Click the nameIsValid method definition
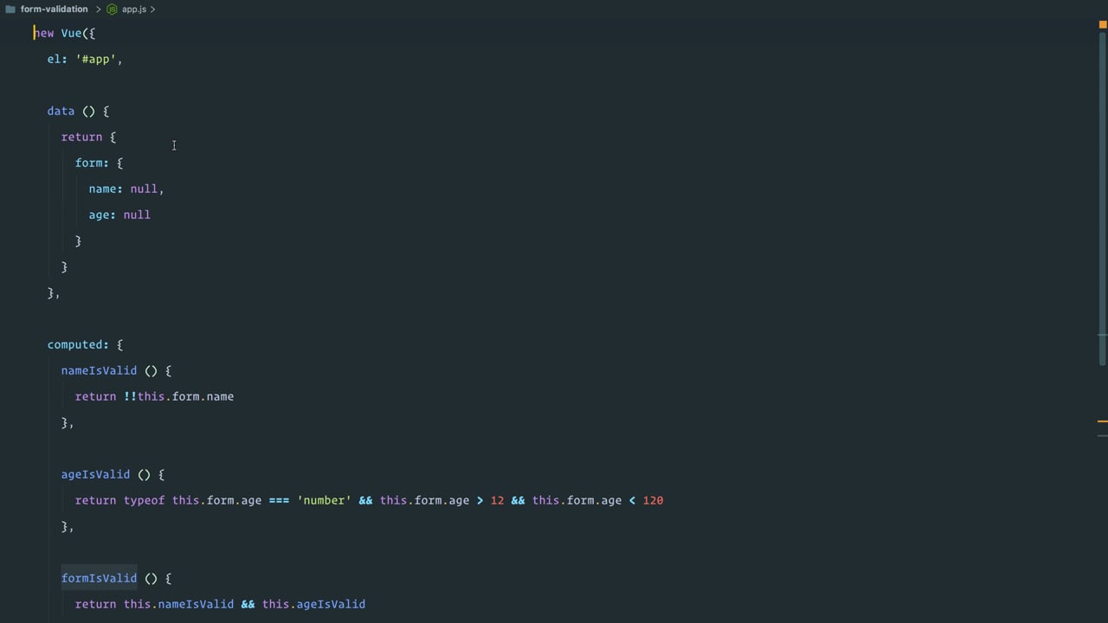The height and width of the screenshot is (623, 1108). 99,370
